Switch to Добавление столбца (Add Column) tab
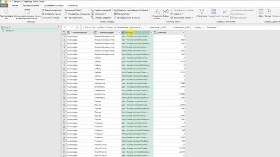The width and height of the screenshot is (280, 157). pyautogui.click(x=53, y=6)
